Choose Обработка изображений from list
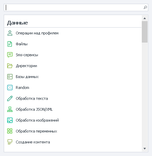 pos(73,120)
